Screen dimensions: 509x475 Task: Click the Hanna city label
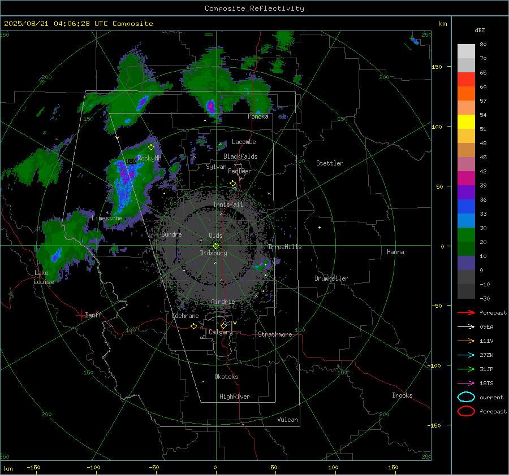click(395, 252)
